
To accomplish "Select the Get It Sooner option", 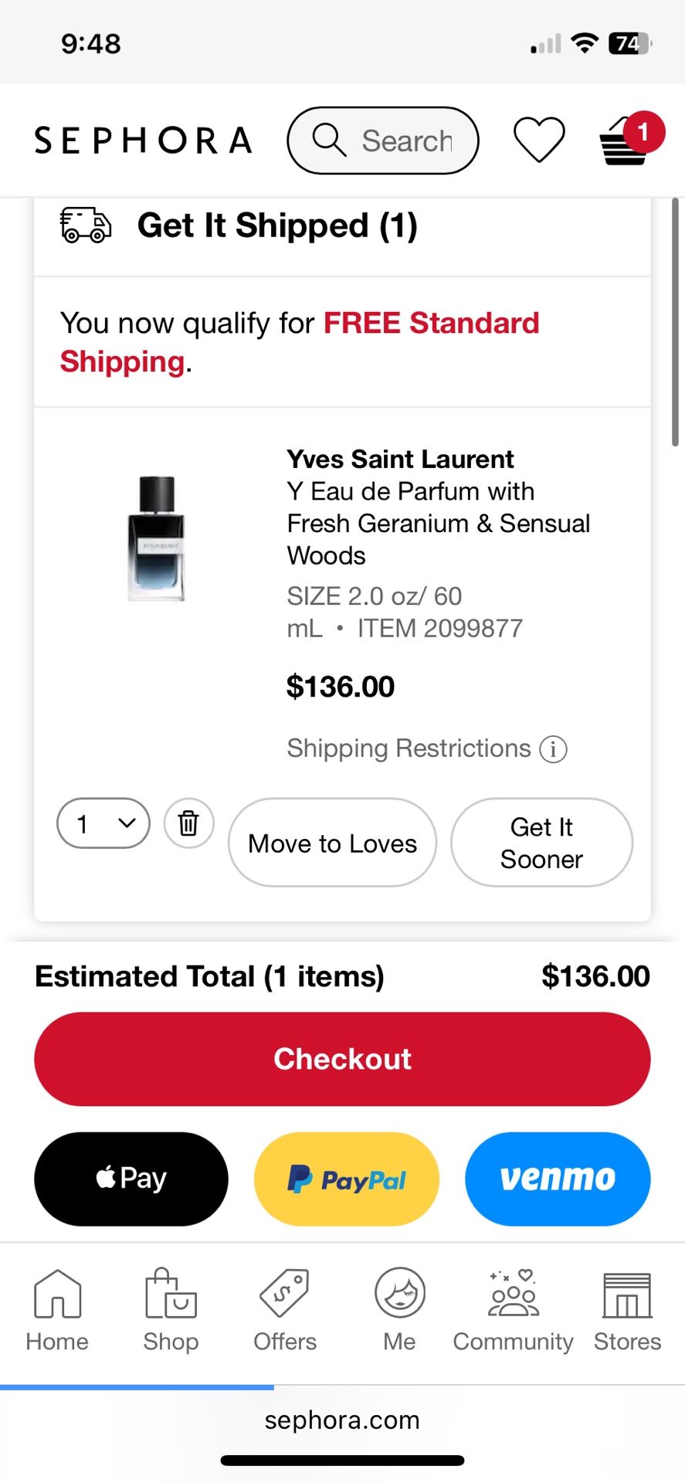I will [541, 843].
